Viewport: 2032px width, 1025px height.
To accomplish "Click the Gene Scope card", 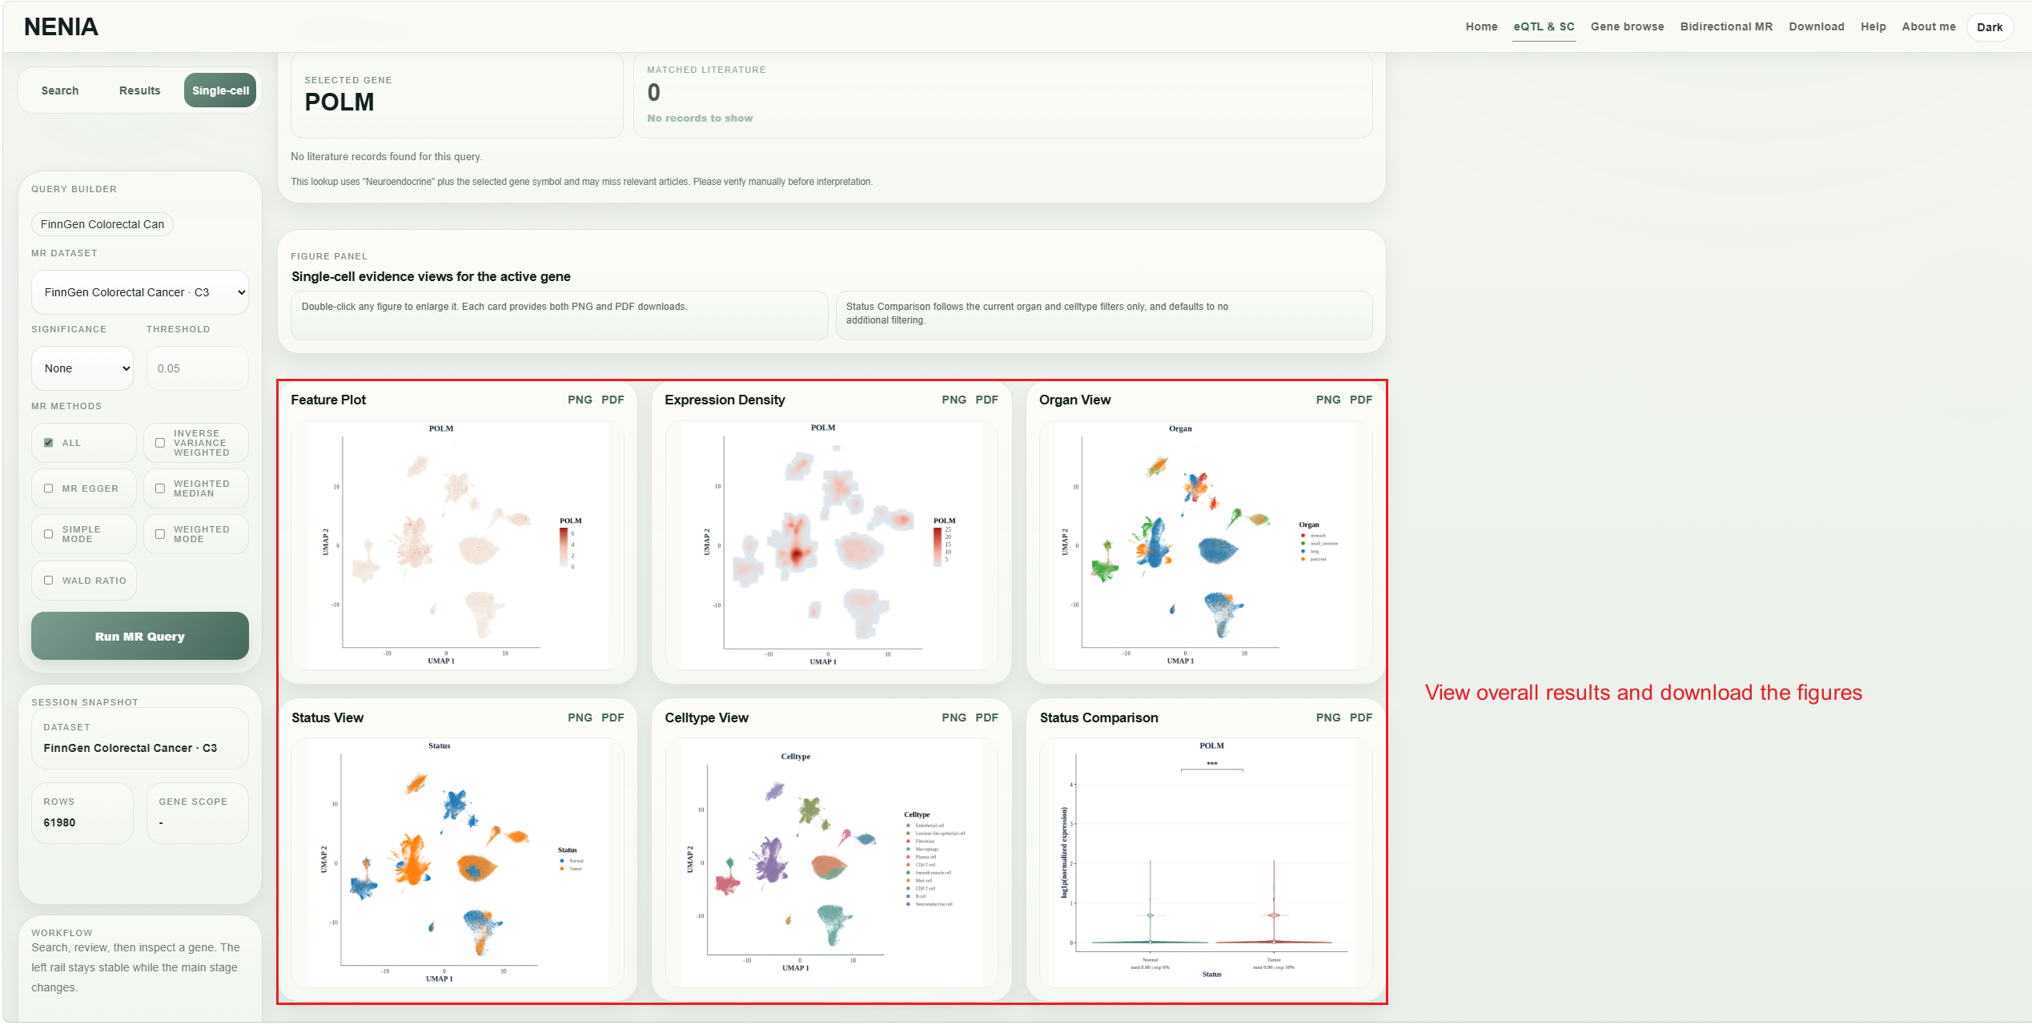I will click(197, 813).
